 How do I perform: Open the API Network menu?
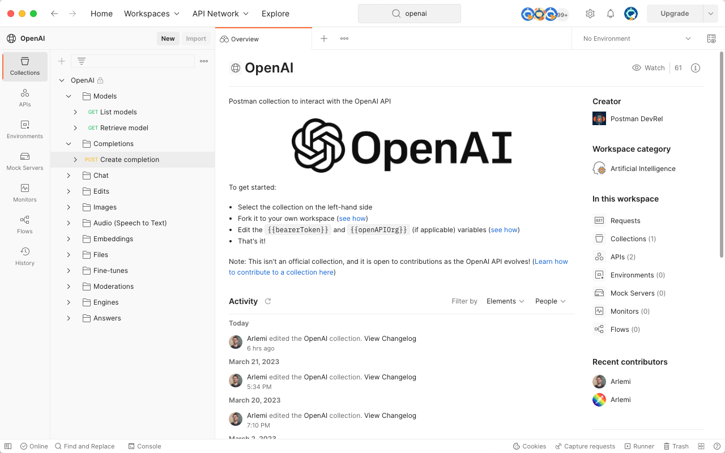(x=220, y=14)
